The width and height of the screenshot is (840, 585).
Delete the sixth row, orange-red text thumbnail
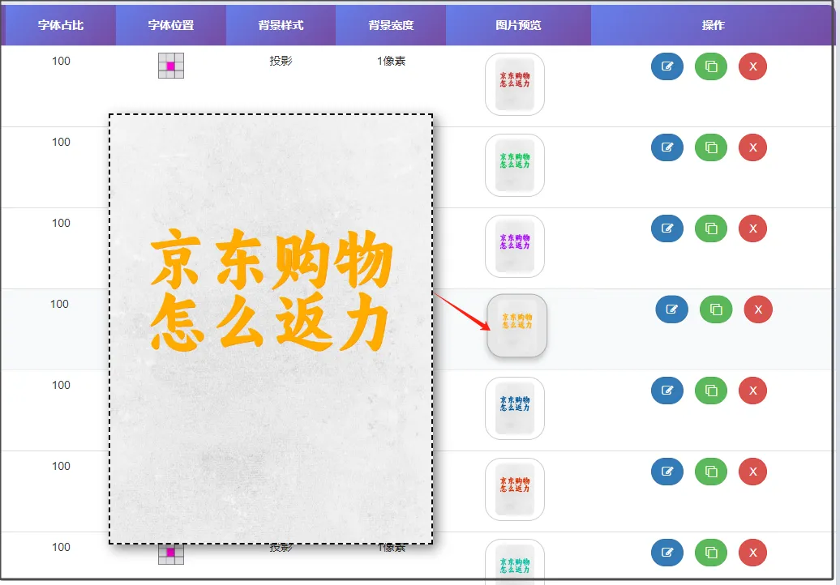[752, 472]
